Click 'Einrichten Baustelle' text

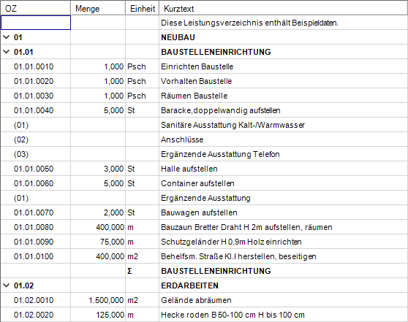(x=197, y=66)
